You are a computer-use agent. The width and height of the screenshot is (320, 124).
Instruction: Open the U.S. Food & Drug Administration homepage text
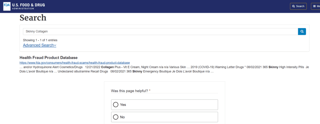[28, 6]
